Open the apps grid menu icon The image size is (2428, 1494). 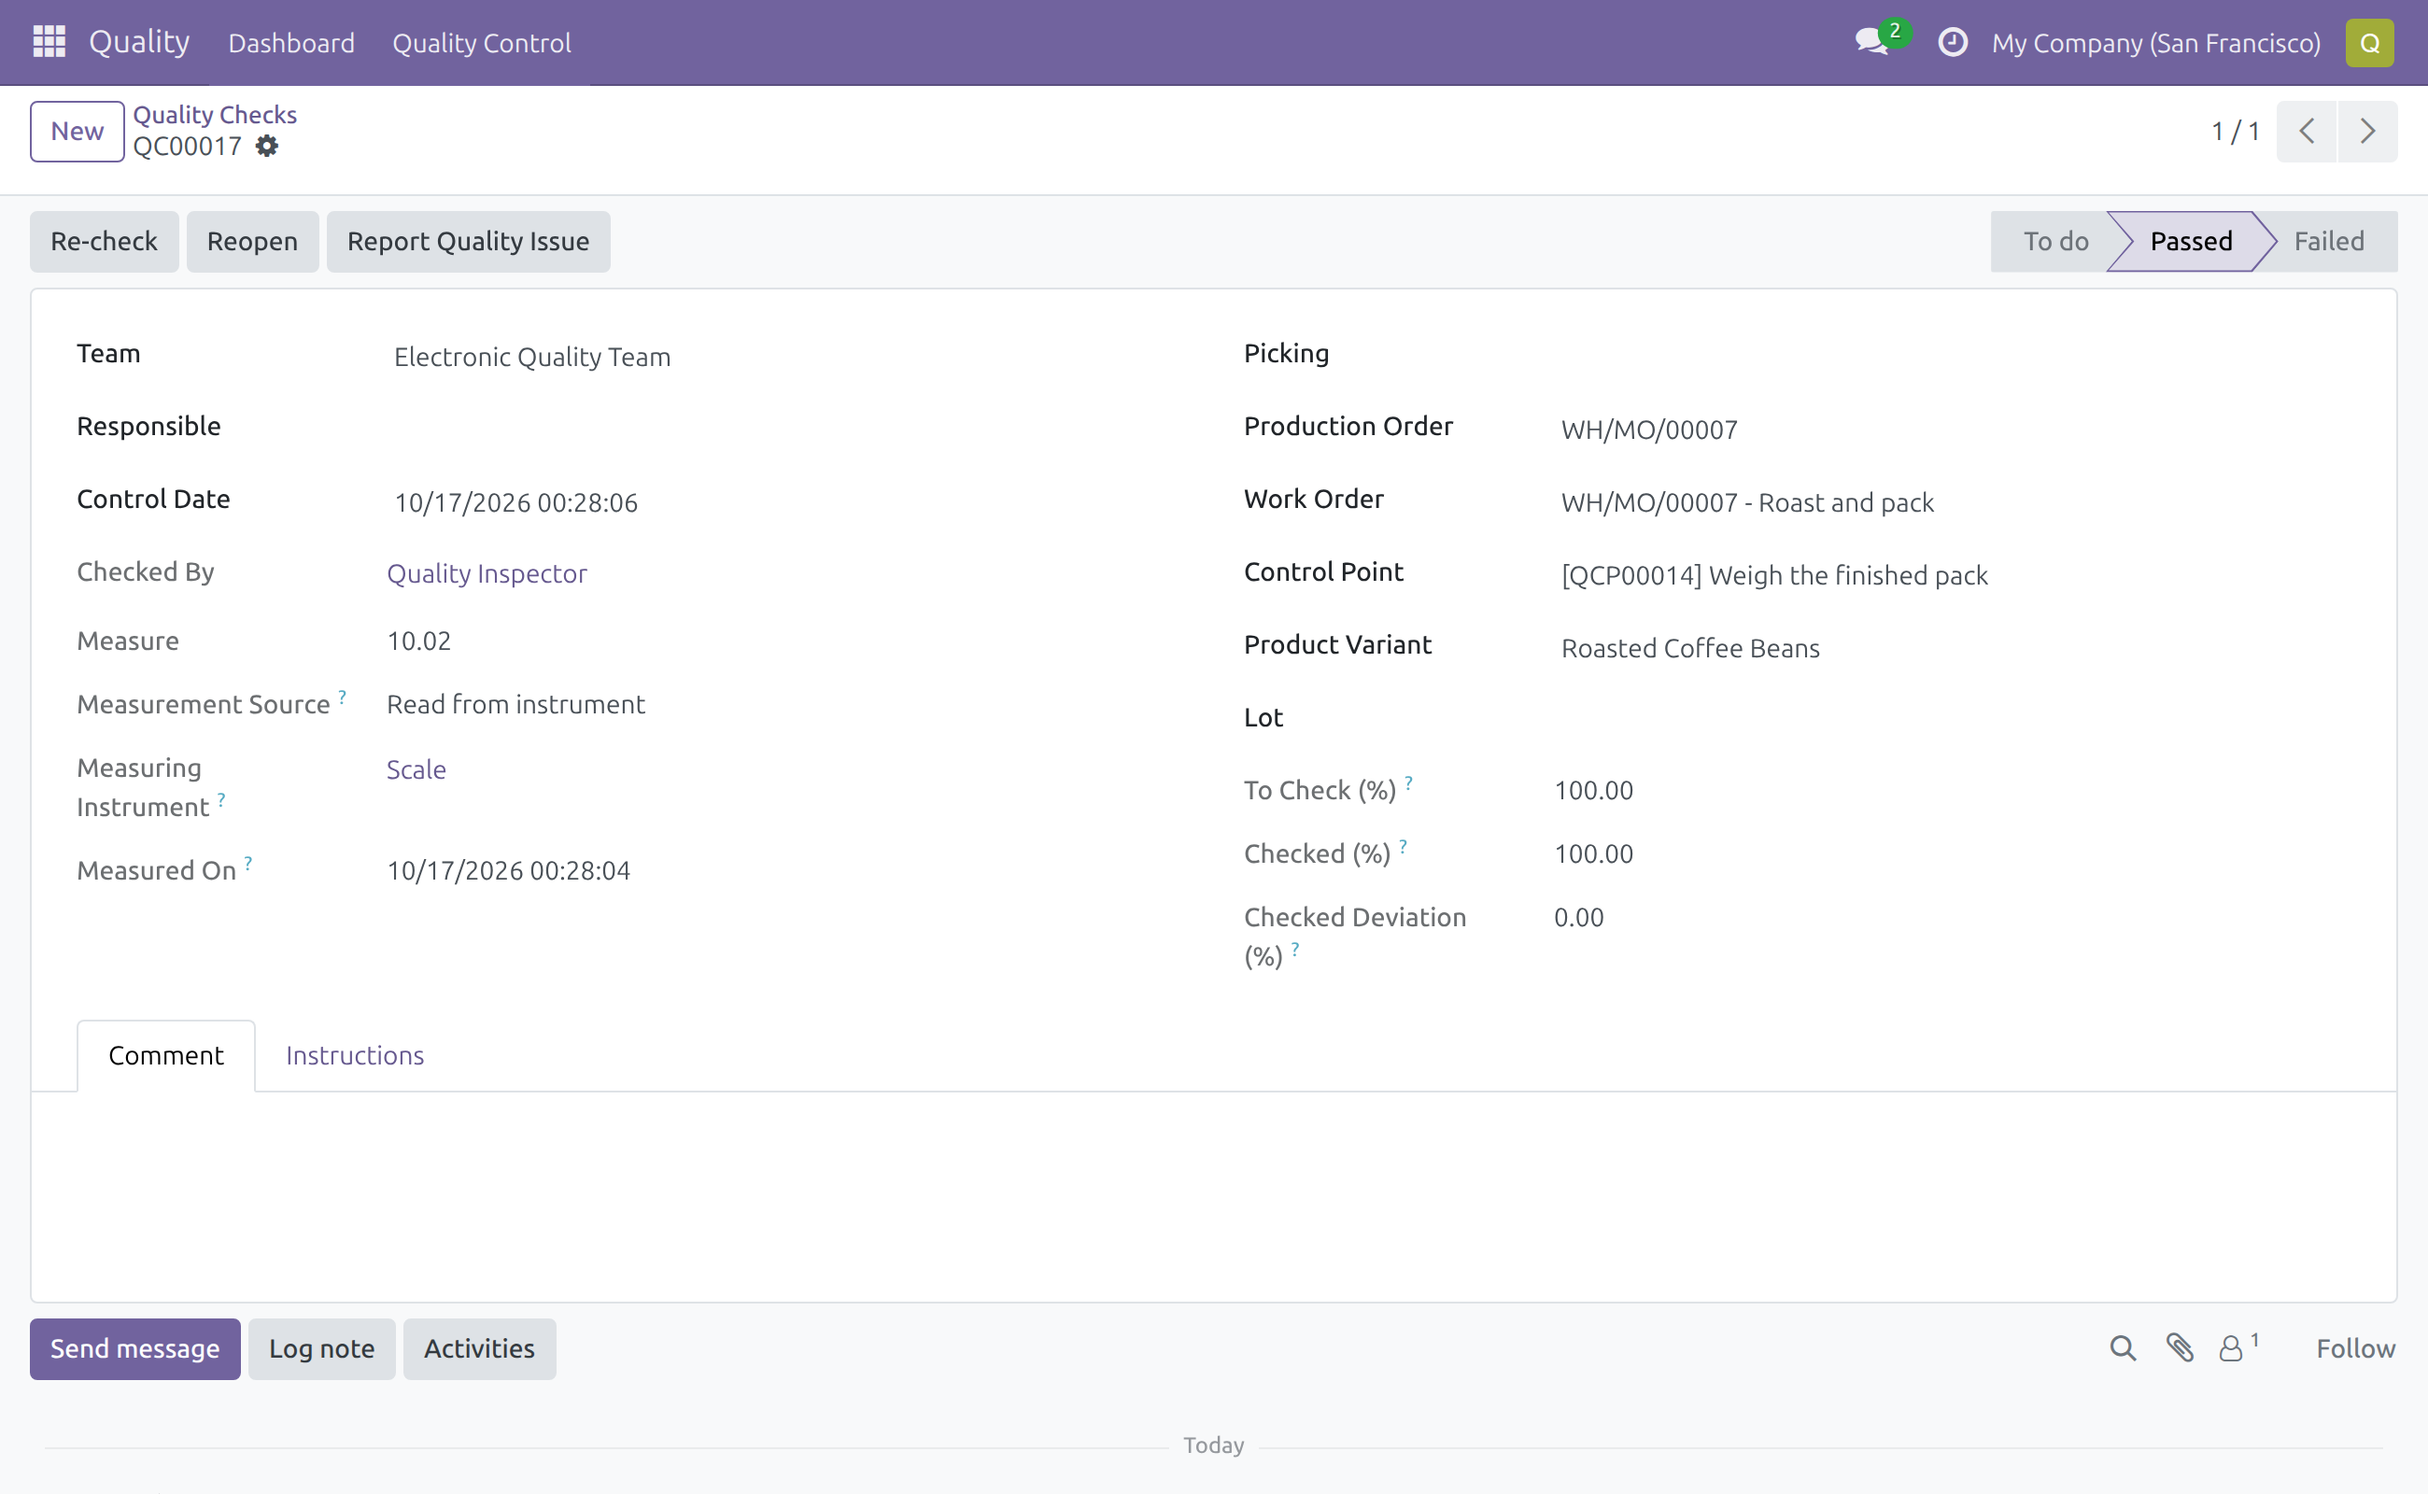[49, 41]
